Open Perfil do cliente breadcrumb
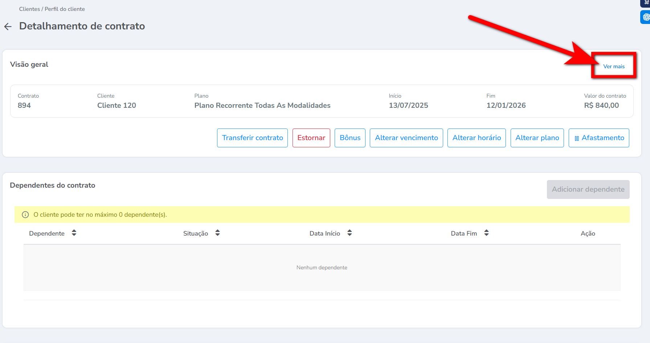The height and width of the screenshot is (343, 650). 65,9
